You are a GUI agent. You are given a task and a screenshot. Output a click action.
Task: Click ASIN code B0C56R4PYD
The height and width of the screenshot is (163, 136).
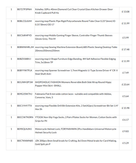[24, 35]
